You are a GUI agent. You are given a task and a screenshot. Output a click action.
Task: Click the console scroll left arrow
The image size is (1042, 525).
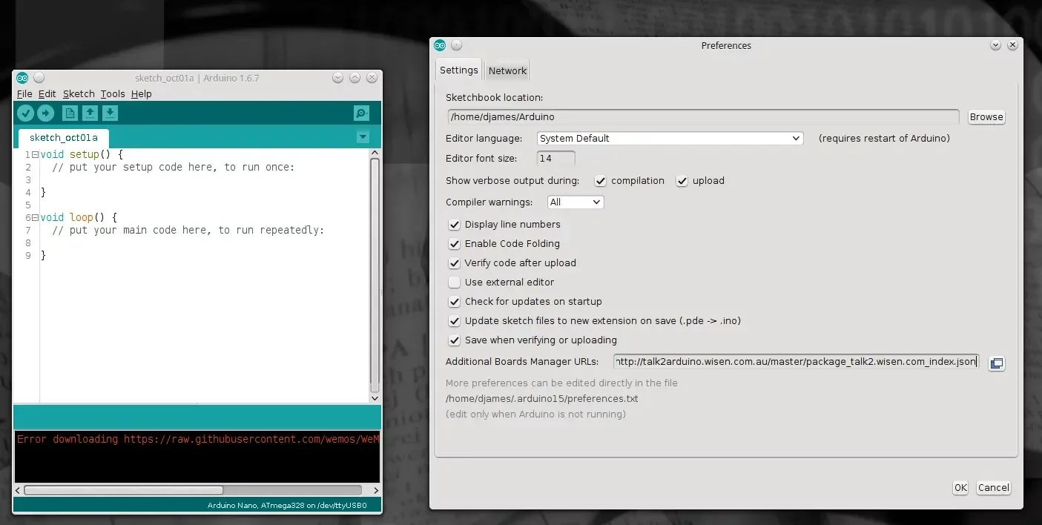[x=19, y=490]
